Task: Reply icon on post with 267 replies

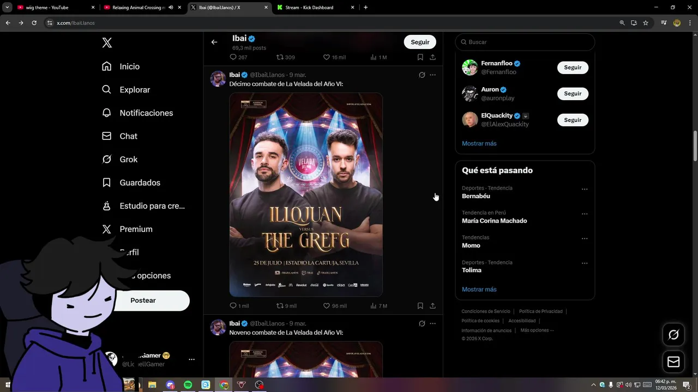Action: (x=233, y=57)
